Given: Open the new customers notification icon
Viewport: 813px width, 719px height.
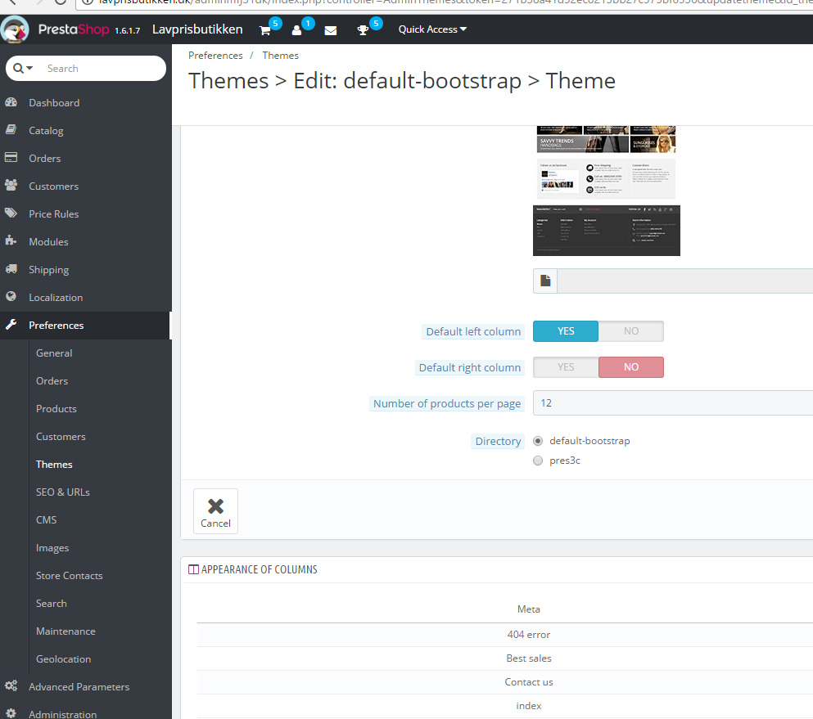Looking at the screenshot, I should click(296, 30).
